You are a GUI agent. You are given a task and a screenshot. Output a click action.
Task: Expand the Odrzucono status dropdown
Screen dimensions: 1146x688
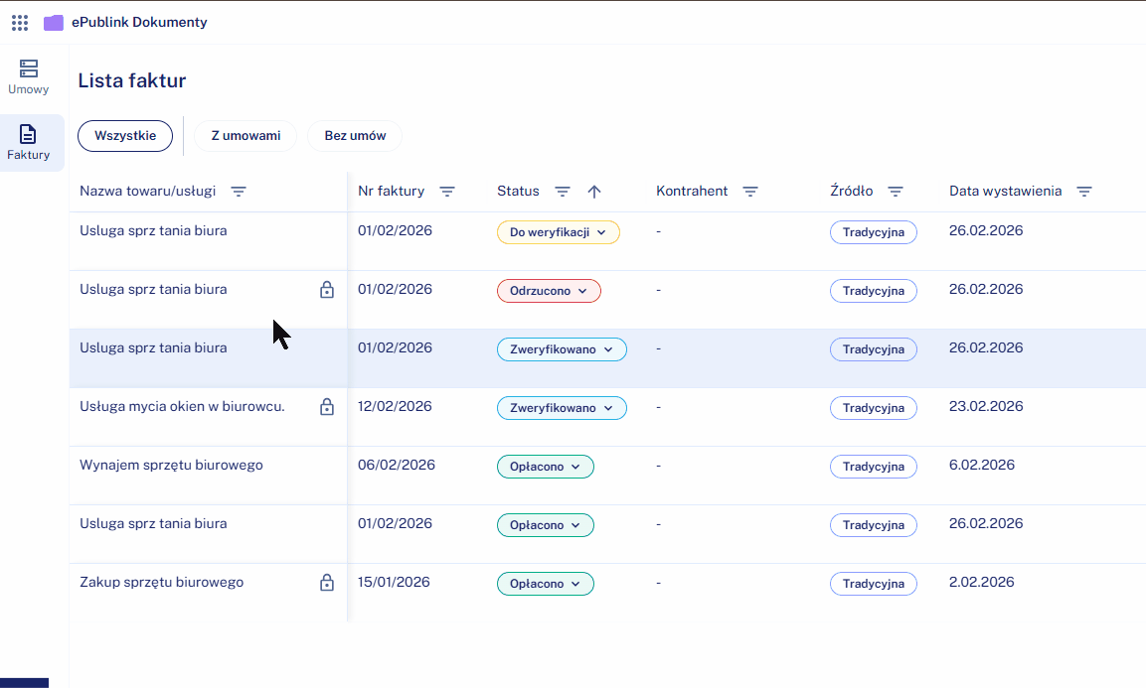549,290
